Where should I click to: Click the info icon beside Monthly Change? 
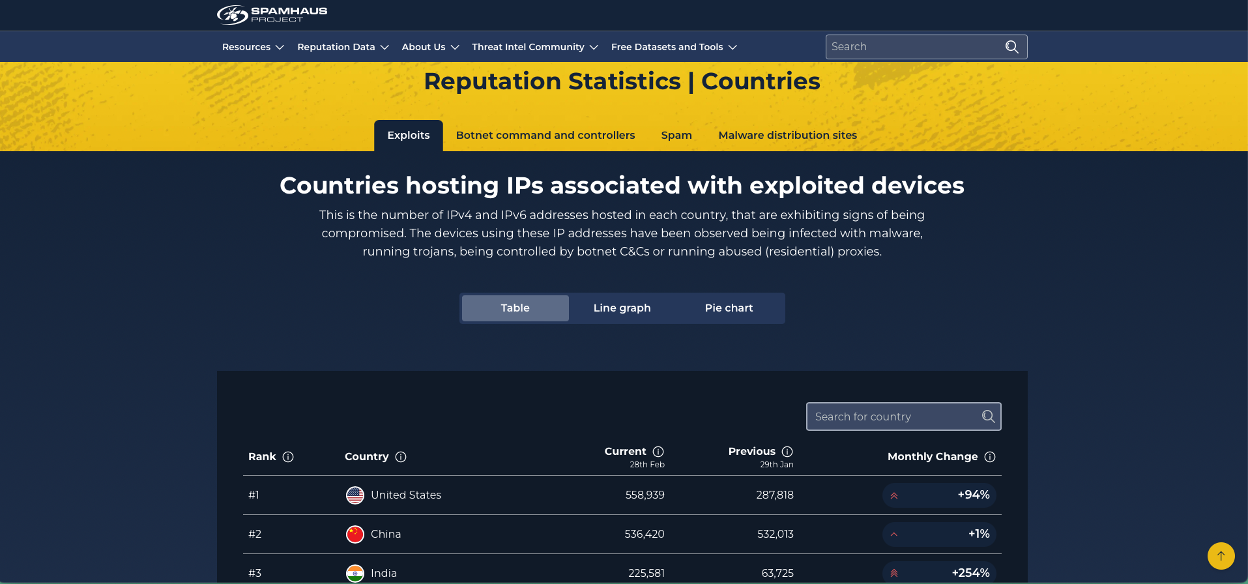[990, 457]
